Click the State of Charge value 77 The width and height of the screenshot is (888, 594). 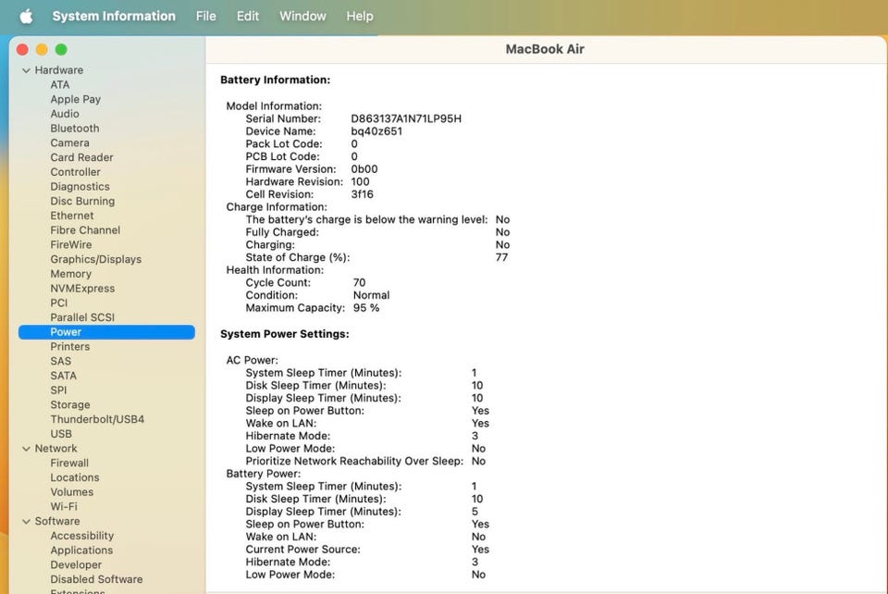click(x=501, y=257)
